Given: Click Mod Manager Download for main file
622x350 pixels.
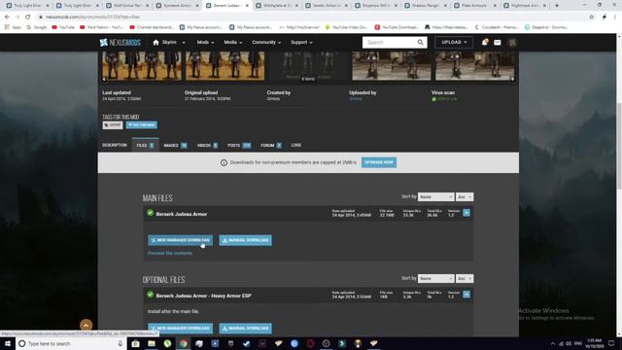Looking at the screenshot, I should pos(181,240).
